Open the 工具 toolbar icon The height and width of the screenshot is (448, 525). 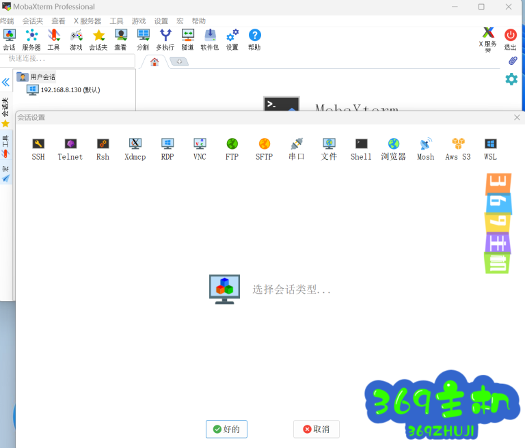[54, 40]
